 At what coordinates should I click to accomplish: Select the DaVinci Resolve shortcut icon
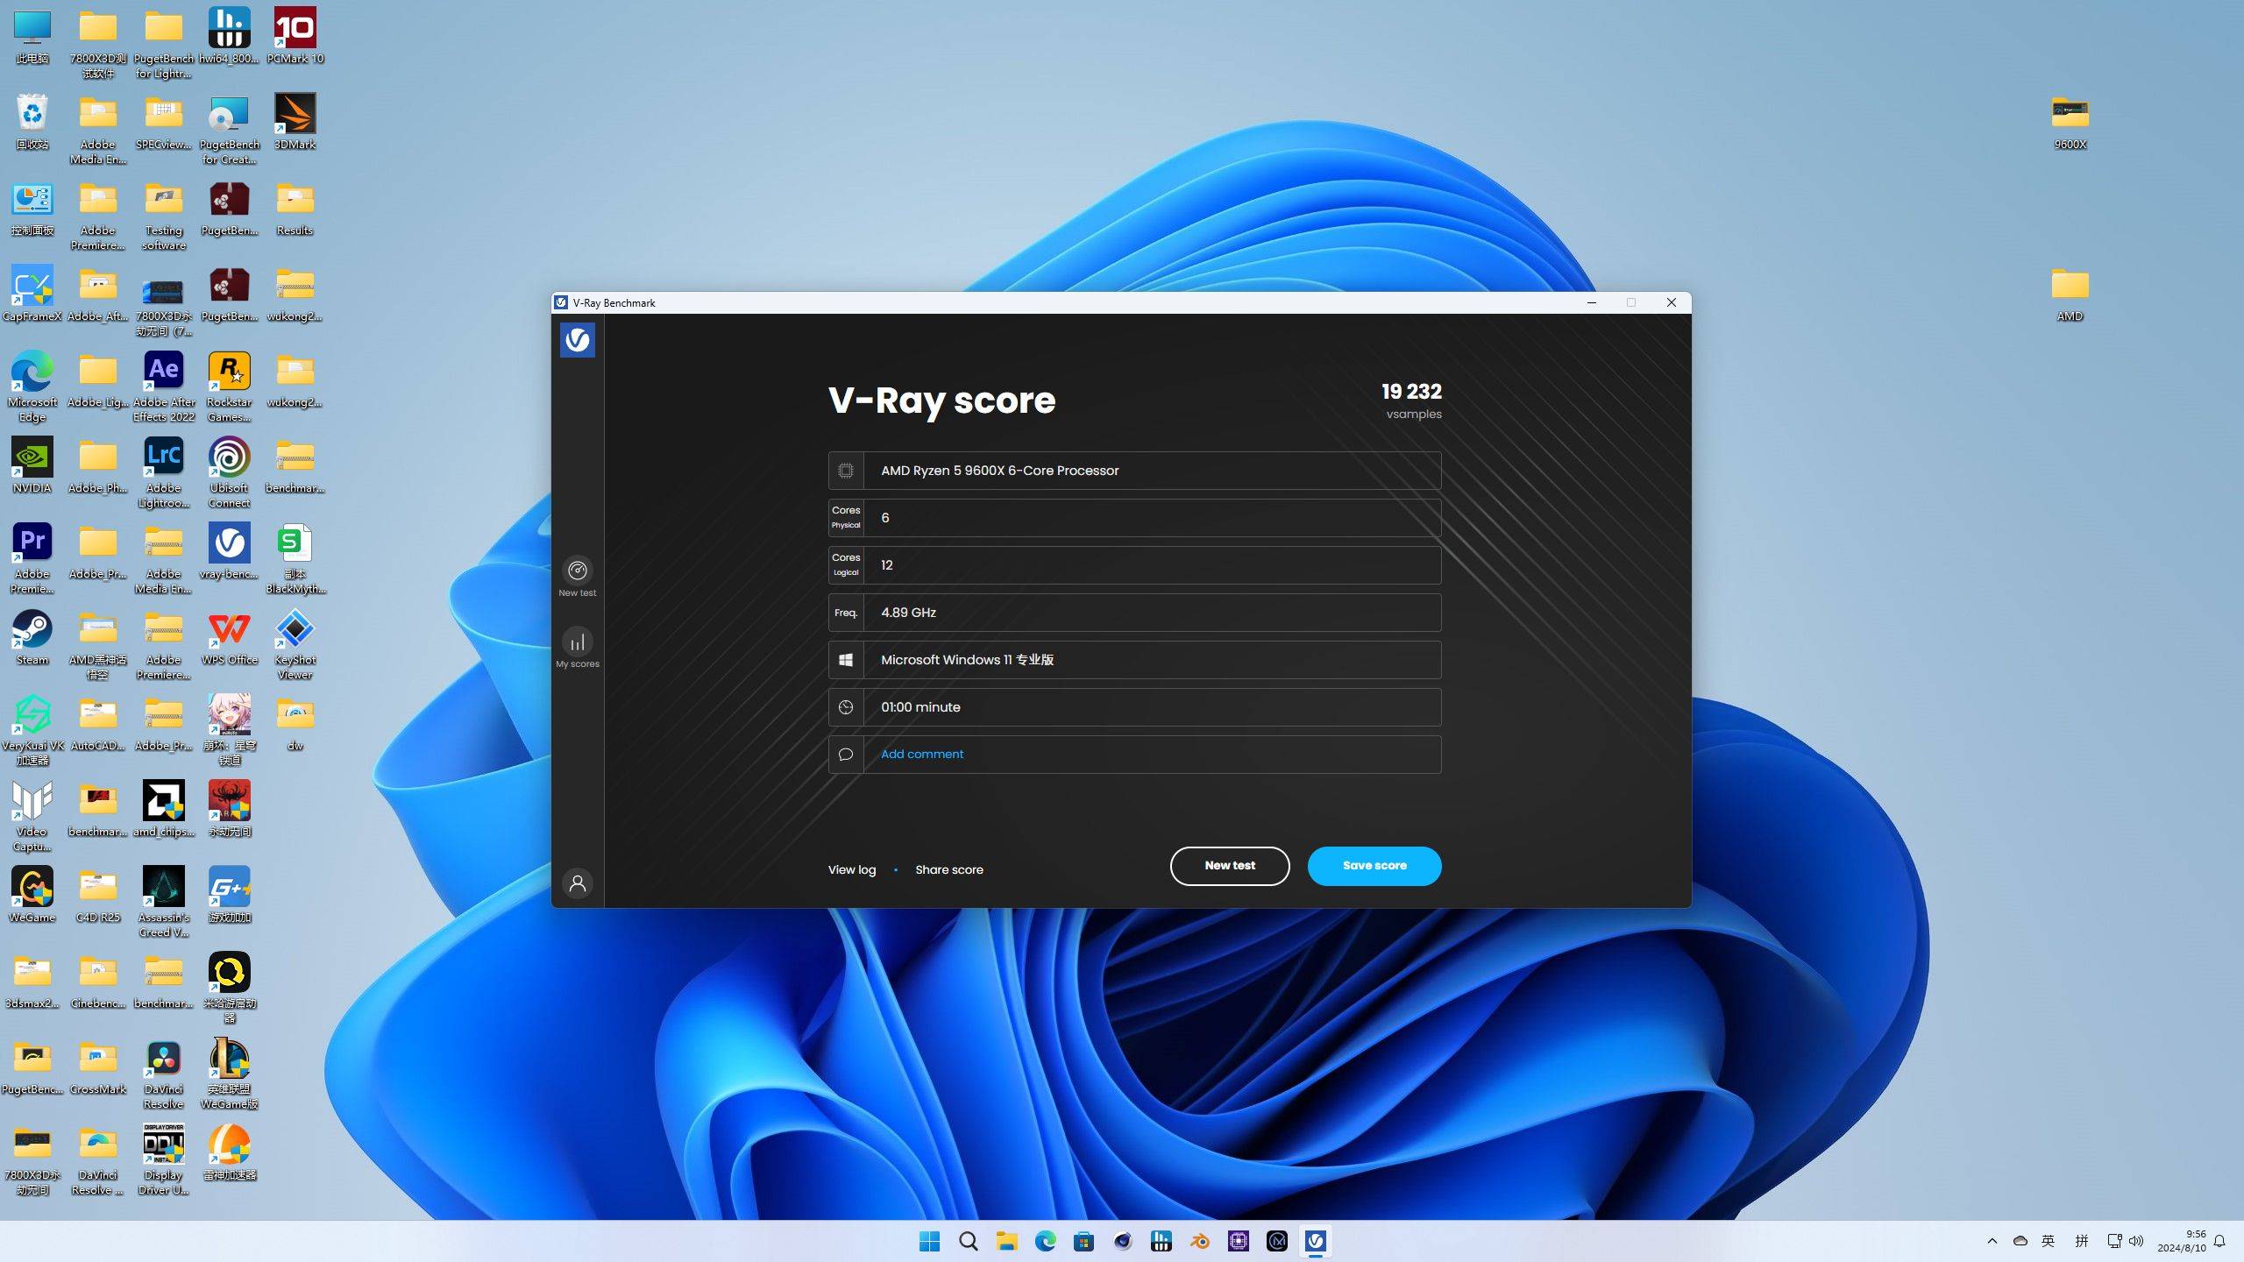(x=164, y=1074)
